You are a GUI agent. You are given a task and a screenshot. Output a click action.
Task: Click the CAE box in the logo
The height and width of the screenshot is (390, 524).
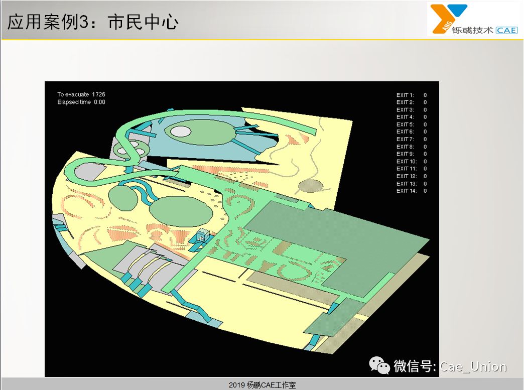pyautogui.click(x=506, y=30)
